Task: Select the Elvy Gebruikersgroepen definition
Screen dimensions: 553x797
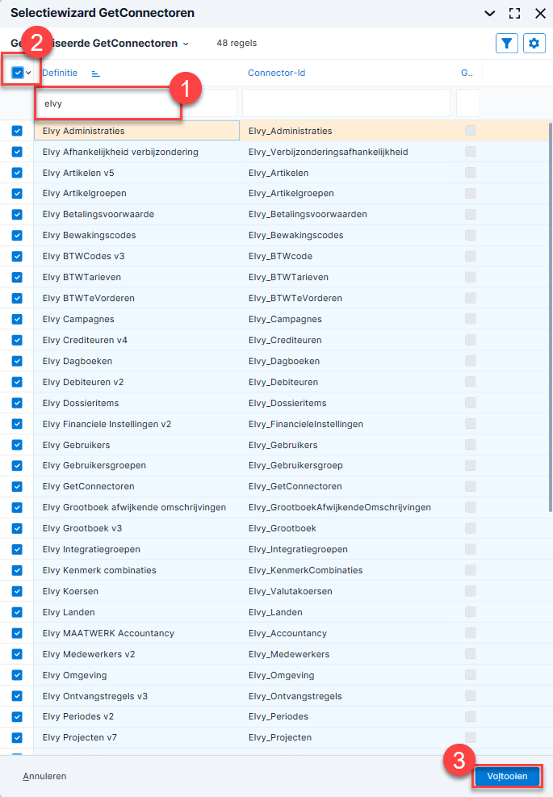Action: (x=94, y=465)
